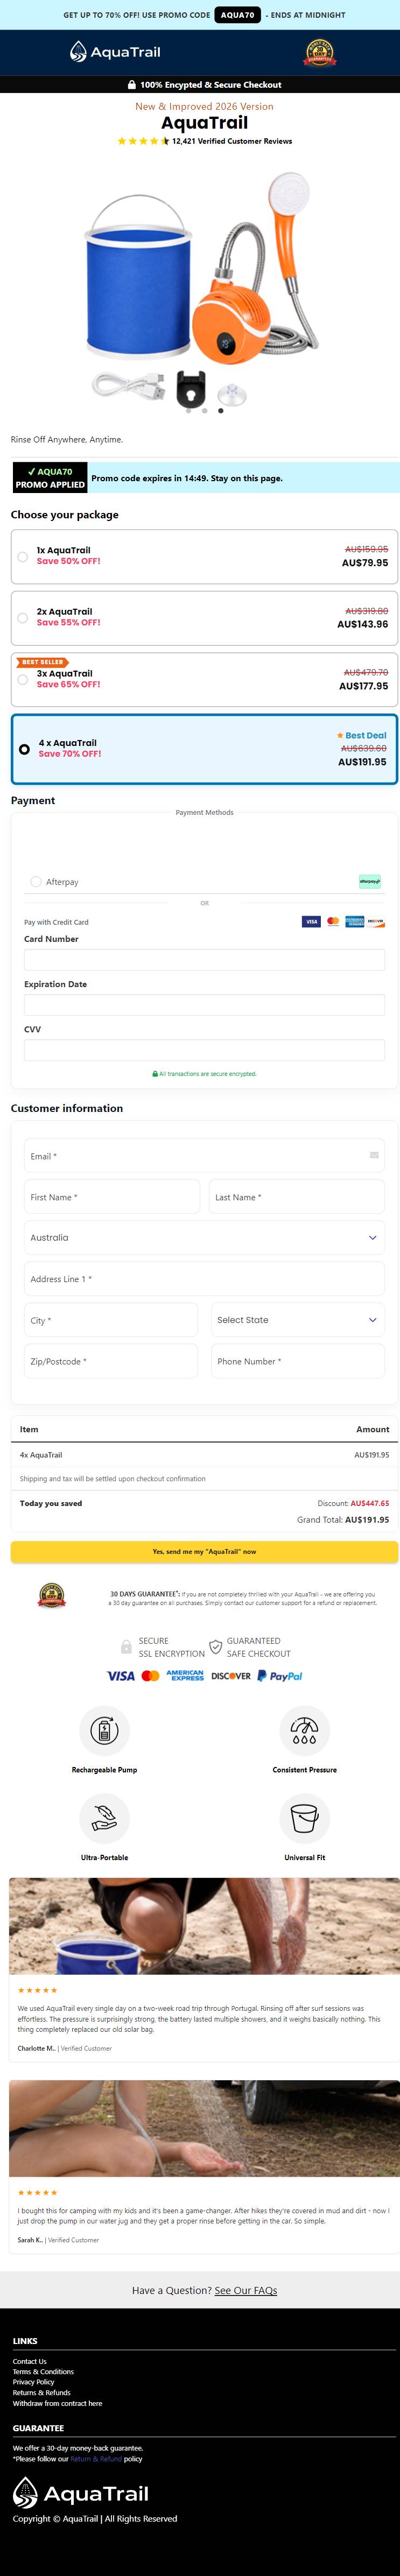Click the Rechargeable Pump feature icon
The height and width of the screenshot is (2576, 400).
[x=104, y=1730]
